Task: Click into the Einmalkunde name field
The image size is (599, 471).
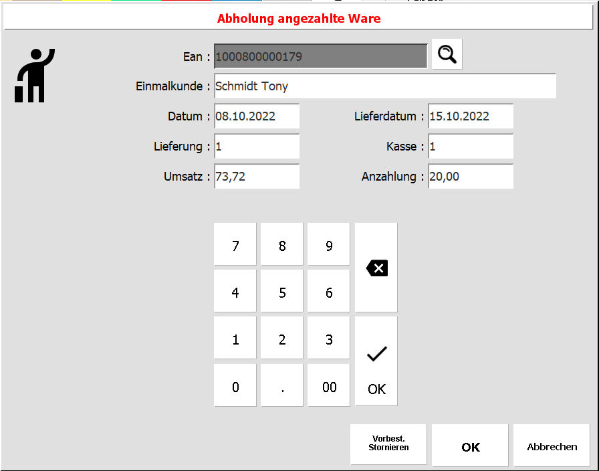Action: 384,86
